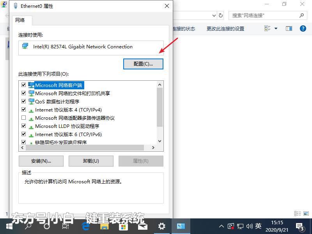Toggle the preview pane icon
312x234 pixels.
[289, 28]
